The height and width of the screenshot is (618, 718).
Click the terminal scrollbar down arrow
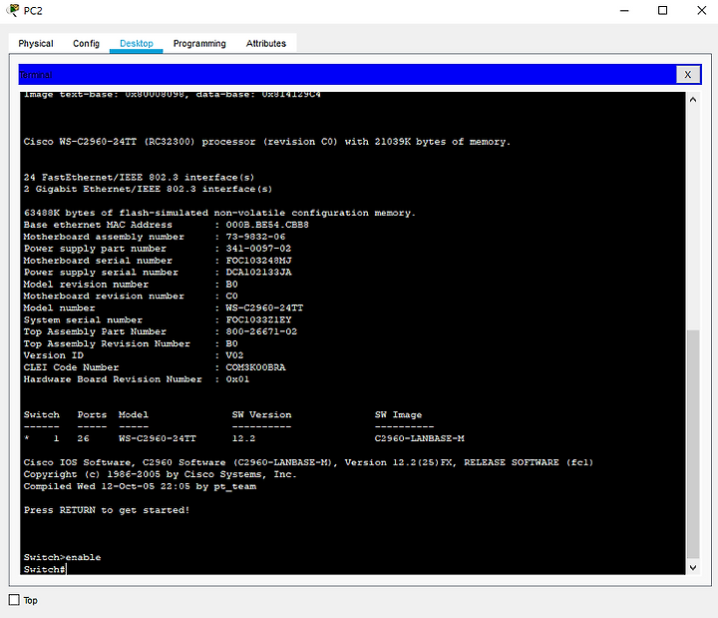(693, 567)
